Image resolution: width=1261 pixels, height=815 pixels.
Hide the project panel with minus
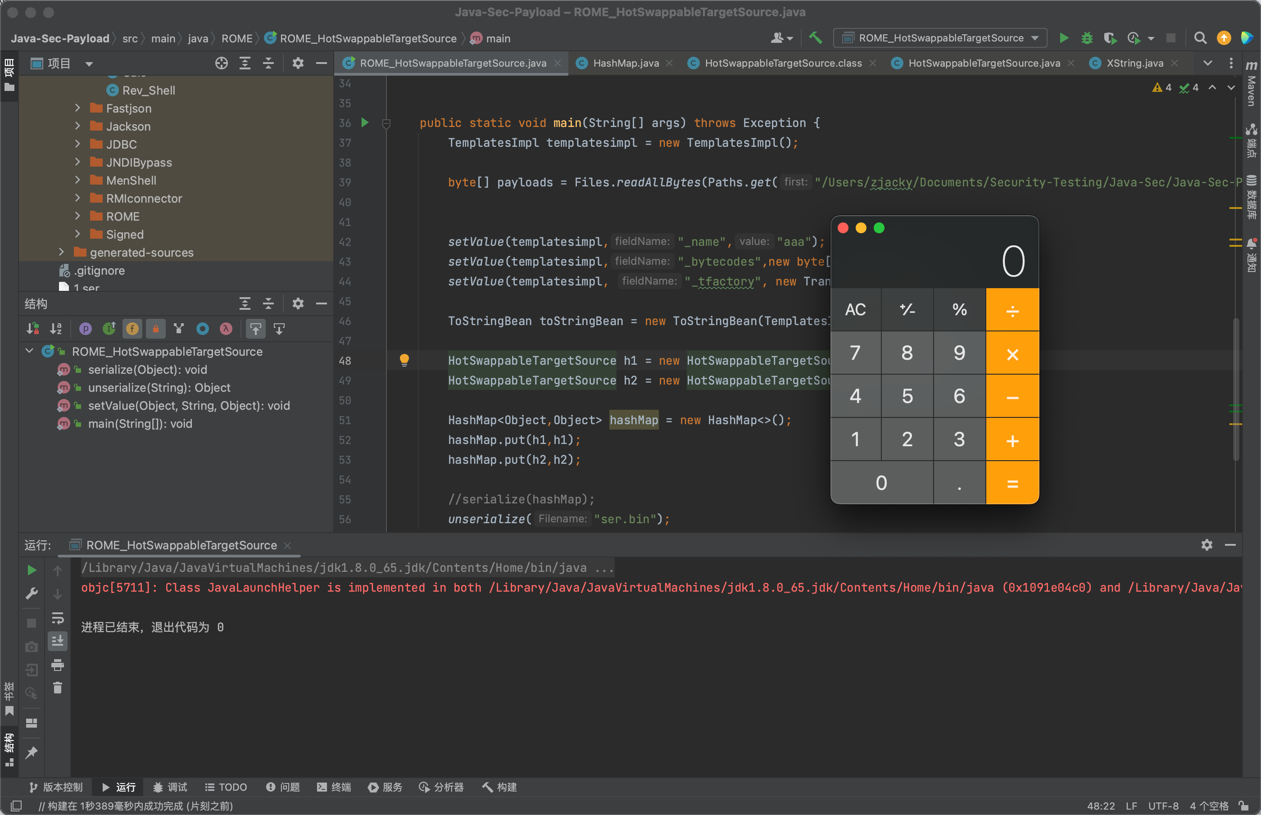click(321, 63)
